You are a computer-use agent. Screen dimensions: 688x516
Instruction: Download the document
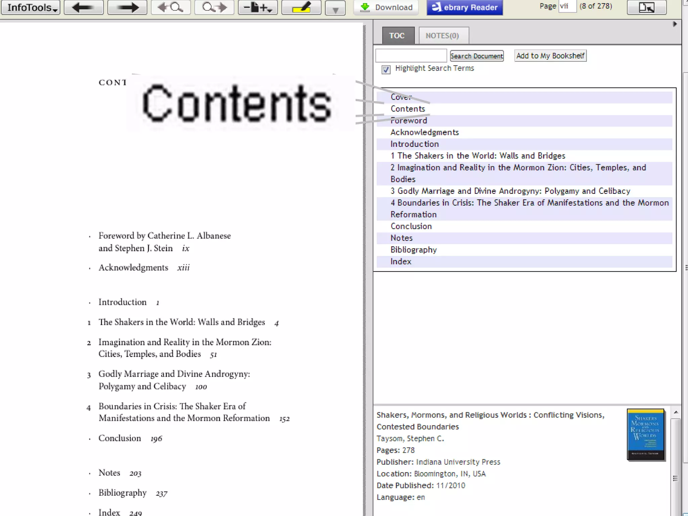386,7
